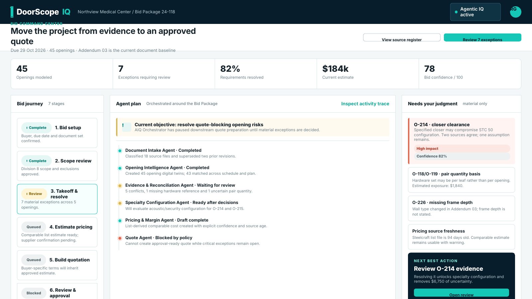
Task: Click Open review in Next Best Action
Action: click(462, 293)
